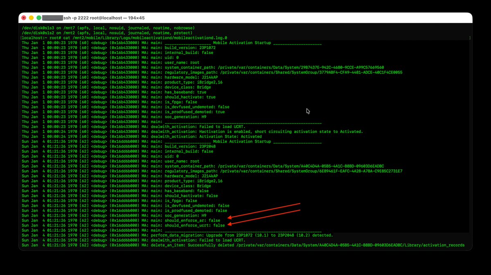Click 'is_prodfused_demoted: true' entry
The image size is (491, 275).
click(x=194, y=112)
